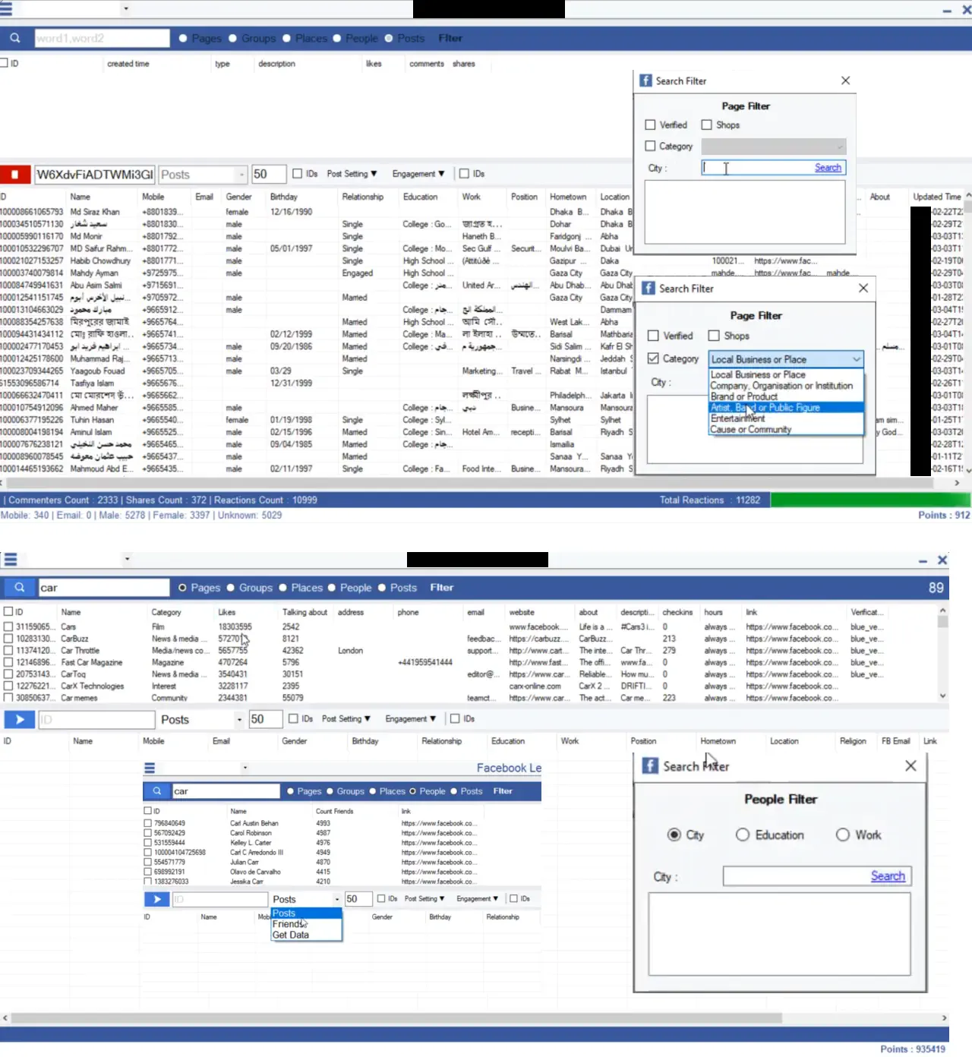Select 'Get Data' in the Posts dropdown list
This screenshot has width=972, height=1057.
(291, 936)
